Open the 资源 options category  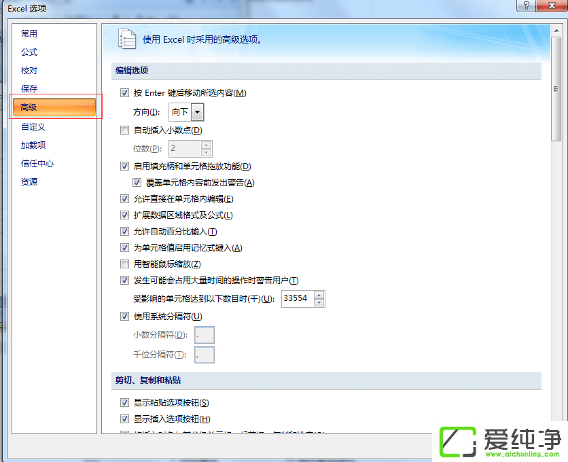point(29,182)
